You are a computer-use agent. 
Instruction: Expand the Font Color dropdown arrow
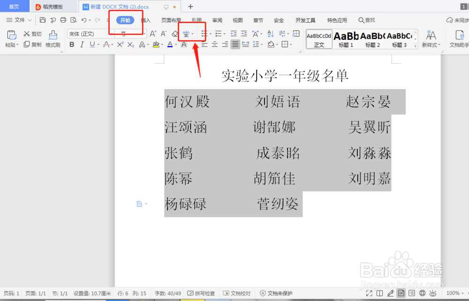tap(176, 45)
